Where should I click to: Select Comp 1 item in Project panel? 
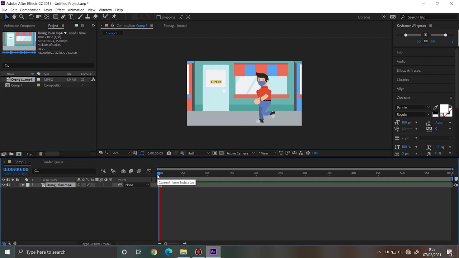click(16, 85)
